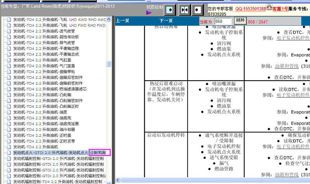310x184 pixels.
Task: Click the document icon beside 正时皮带 item
Action: point(9,141)
